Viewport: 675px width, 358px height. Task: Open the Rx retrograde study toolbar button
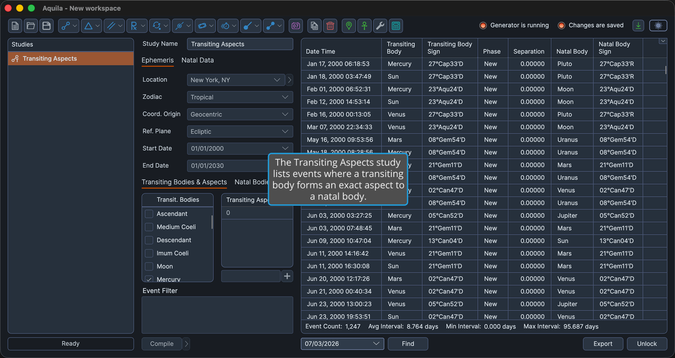pos(137,26)
